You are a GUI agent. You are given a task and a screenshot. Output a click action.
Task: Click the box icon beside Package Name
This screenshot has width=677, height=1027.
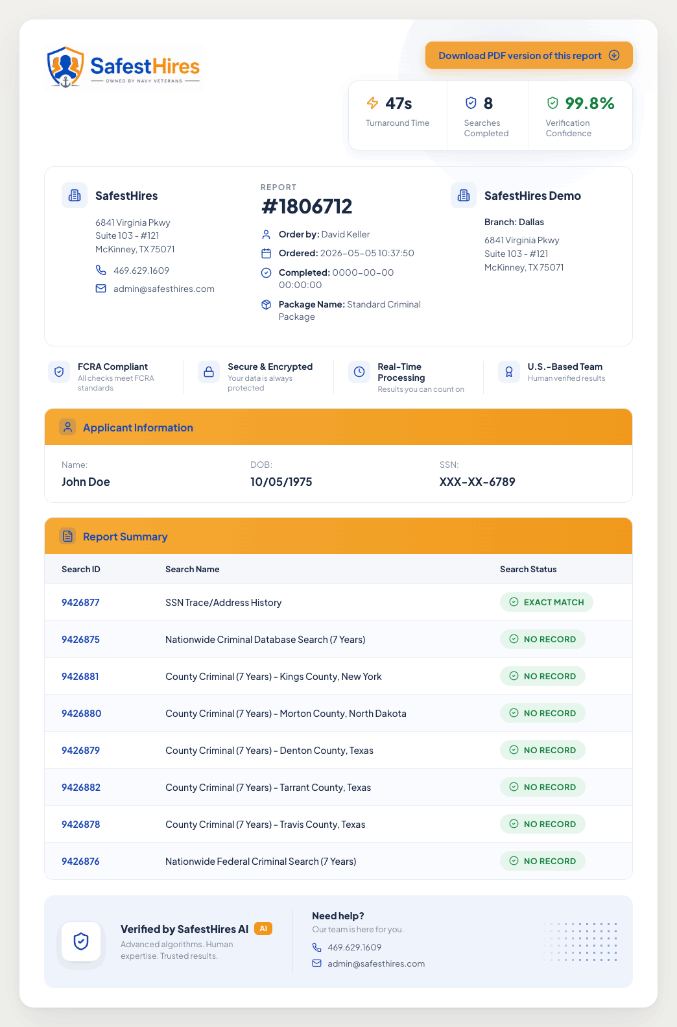(x=266, y=304)
